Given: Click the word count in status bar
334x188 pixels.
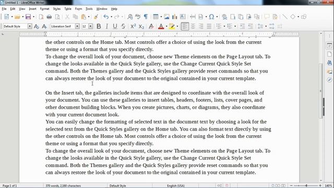Looking at the screenshot, I should [x=63, y=186].
